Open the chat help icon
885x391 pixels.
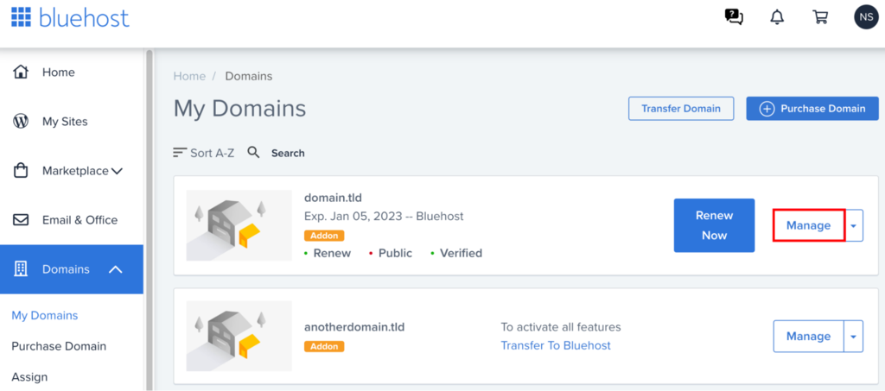[734, 17]
